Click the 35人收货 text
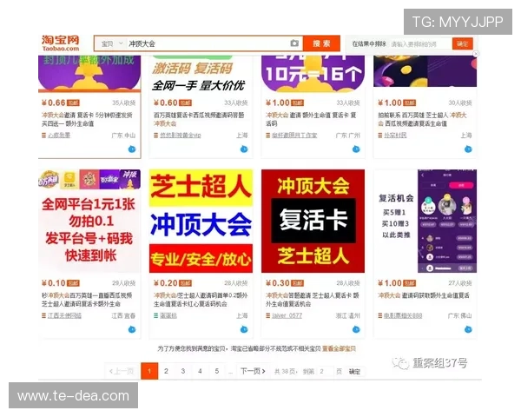The height and width of the screenshot is (417, 521). tap(124, 103)
